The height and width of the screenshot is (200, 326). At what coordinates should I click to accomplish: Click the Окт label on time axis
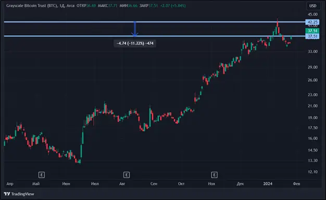[x=181, y=184]
